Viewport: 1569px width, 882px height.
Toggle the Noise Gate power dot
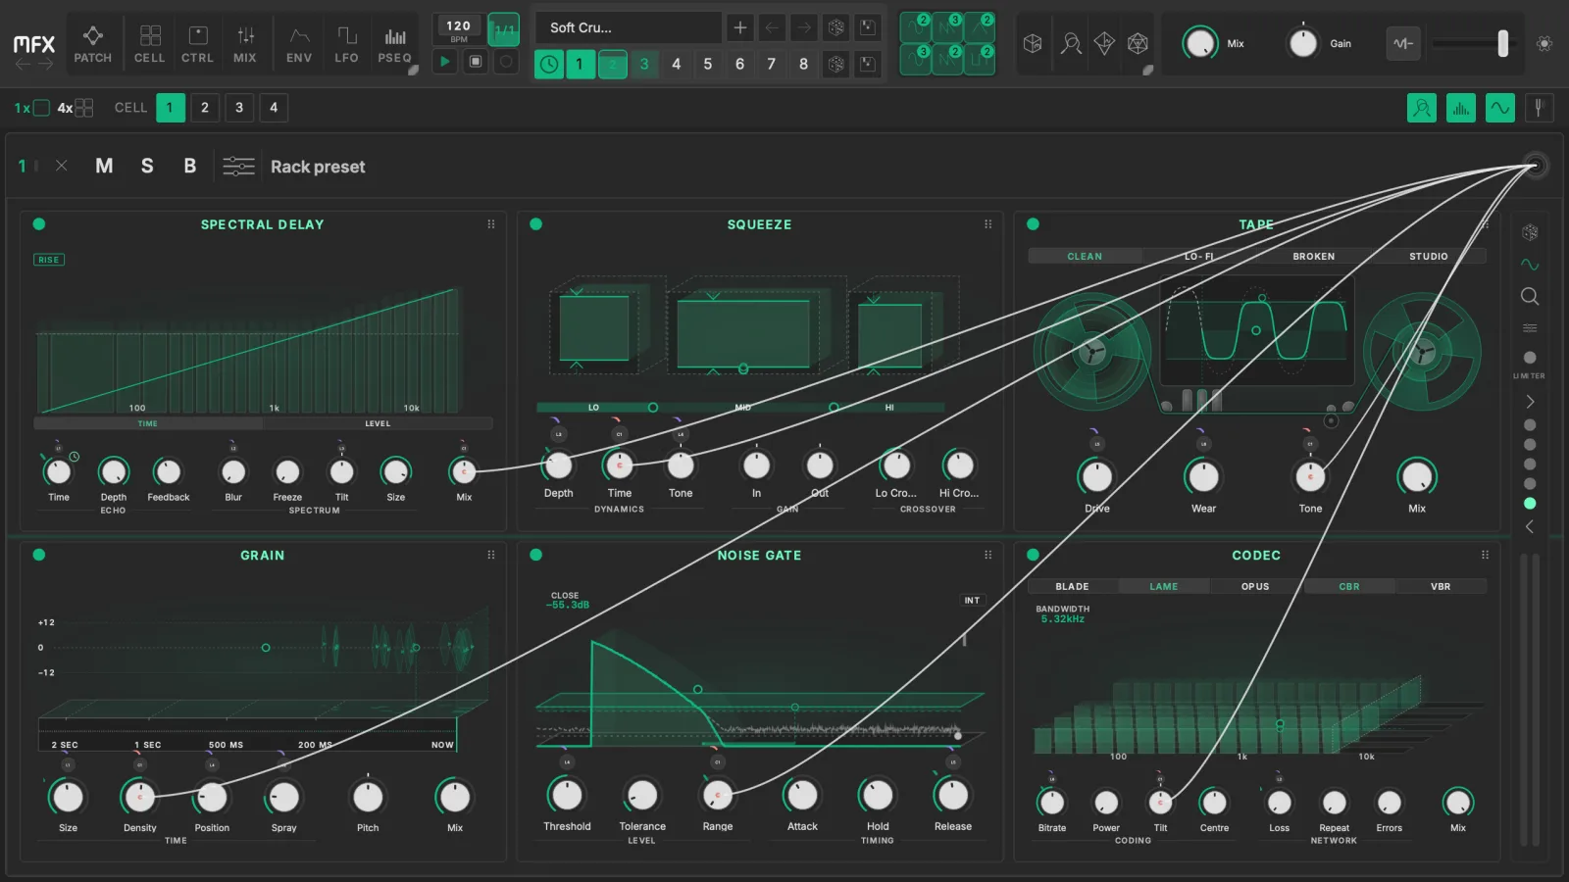coord(535,555)
